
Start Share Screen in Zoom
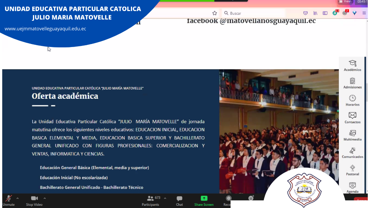pyautogui.click(x=204, y=201)
